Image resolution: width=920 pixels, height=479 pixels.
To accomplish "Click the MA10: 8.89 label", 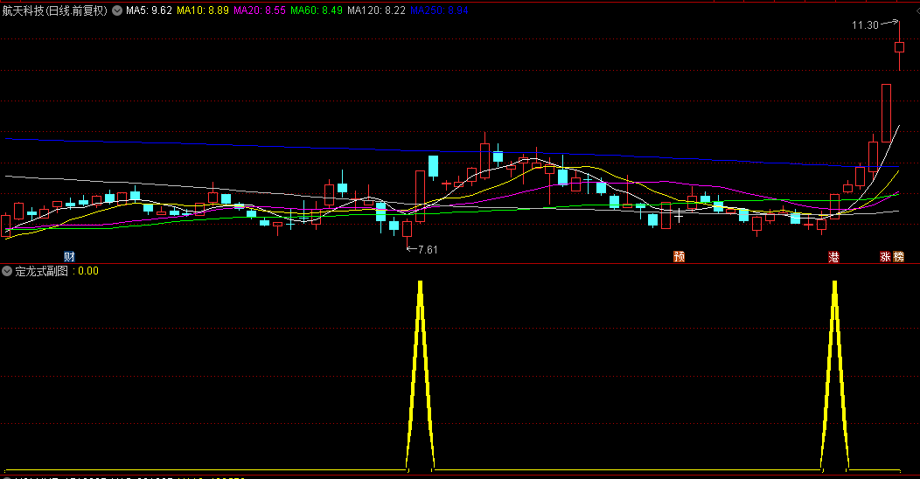I will point(202,10).
